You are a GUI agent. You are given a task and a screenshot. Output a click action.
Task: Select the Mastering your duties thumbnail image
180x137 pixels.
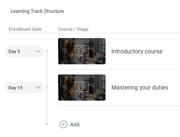82,88
